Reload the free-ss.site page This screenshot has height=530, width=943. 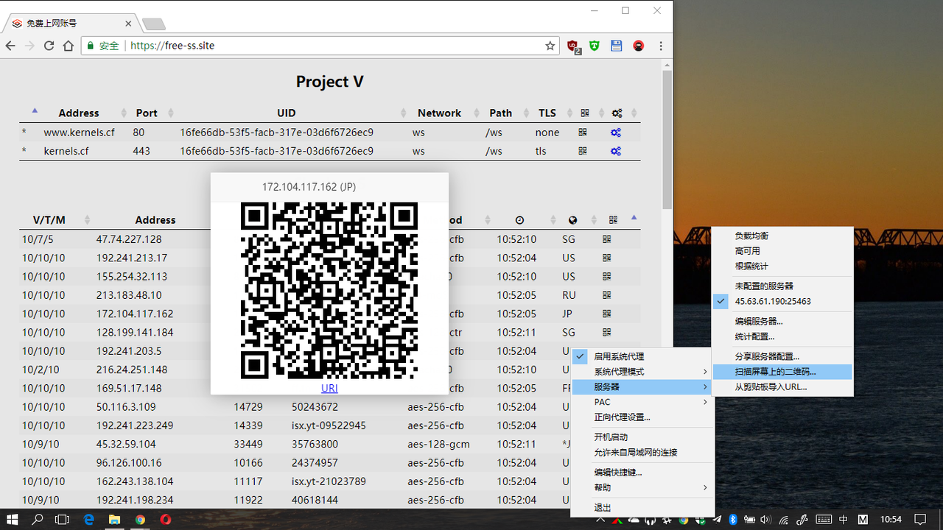click(x=49, y=46)
